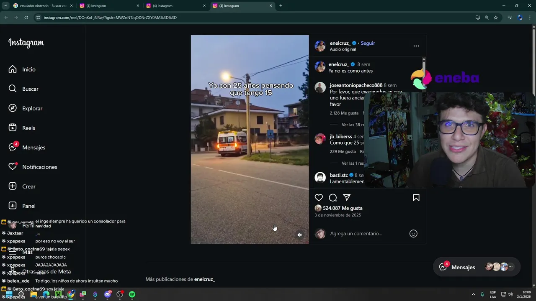Viewport: 536px width, 301px height.
Task: Click 229 Me gusta on jb_biberss comment
Action: [343, 152]
